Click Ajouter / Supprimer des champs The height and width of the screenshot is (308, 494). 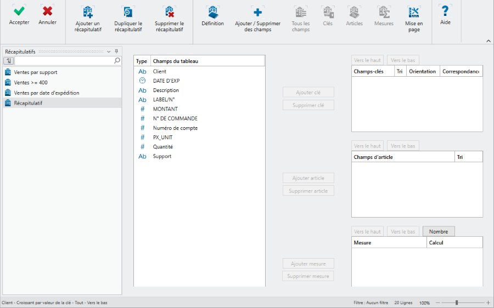click(x=257, y=12)
